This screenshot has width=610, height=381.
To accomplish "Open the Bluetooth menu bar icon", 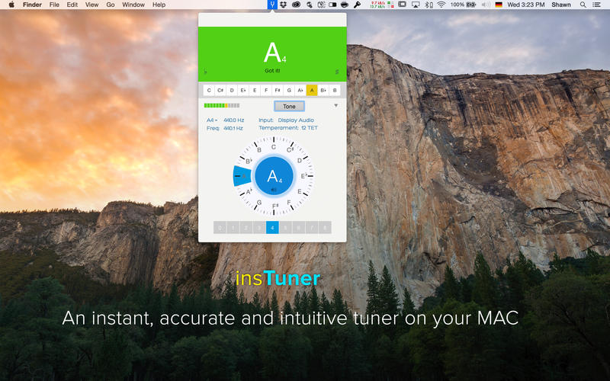I will (x=429, y=5).
